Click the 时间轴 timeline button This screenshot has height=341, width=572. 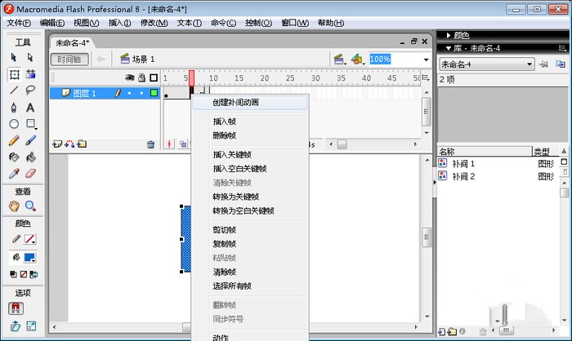click(x=69, y=60)
